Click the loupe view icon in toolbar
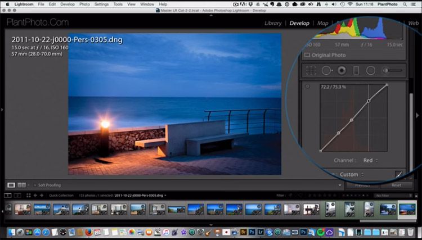The width and height of the screenshot is (422, 240). pyautogui.click(x=11, y=185)
